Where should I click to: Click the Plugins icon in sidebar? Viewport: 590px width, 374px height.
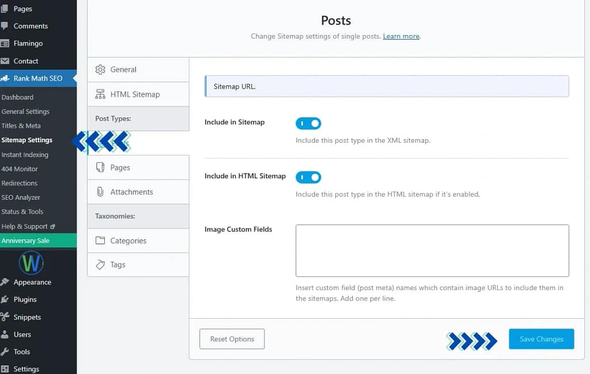point(5,299)
